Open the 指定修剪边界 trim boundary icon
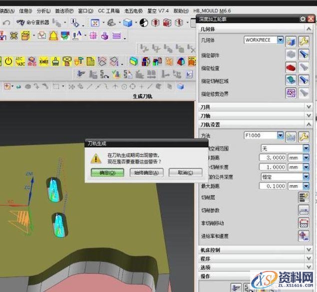 coord(291,93)
